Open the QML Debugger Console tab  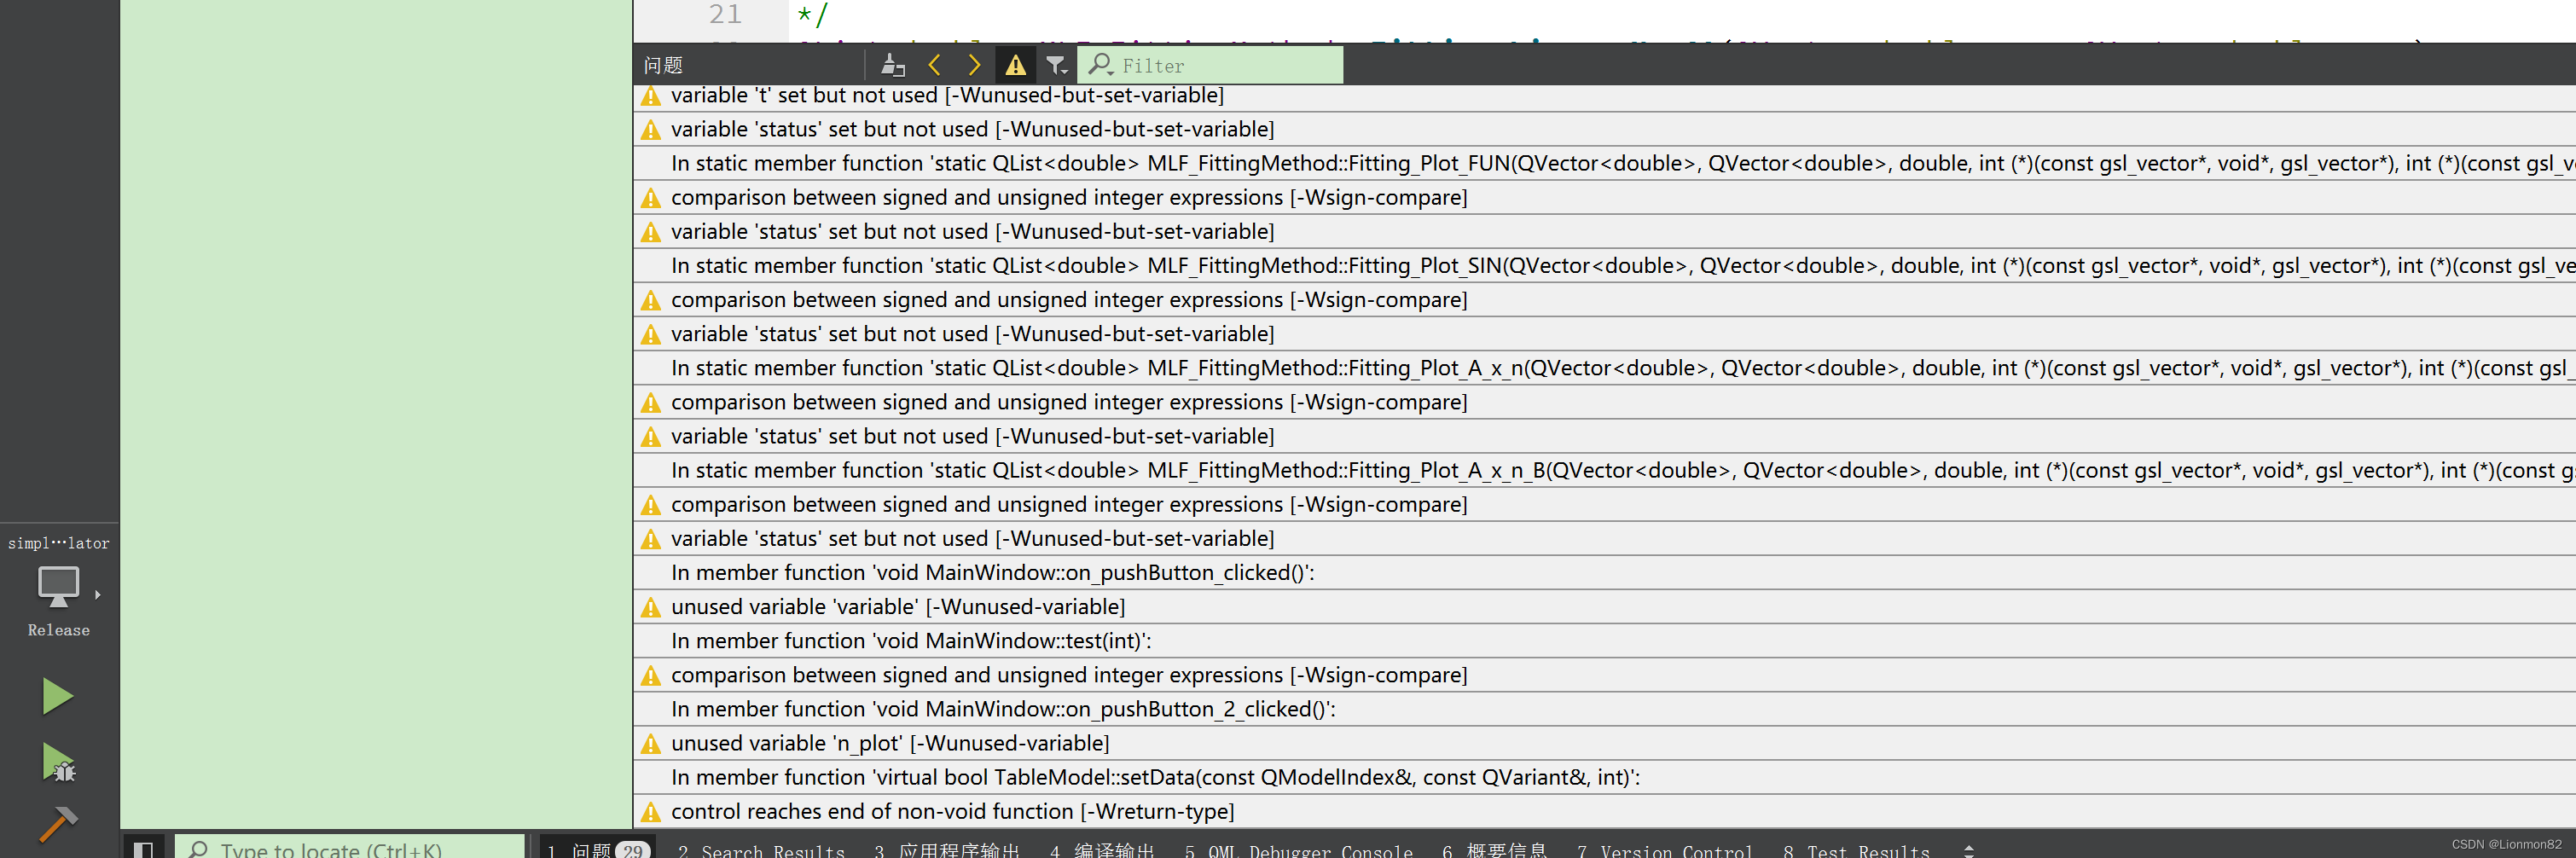point(1298,851)
